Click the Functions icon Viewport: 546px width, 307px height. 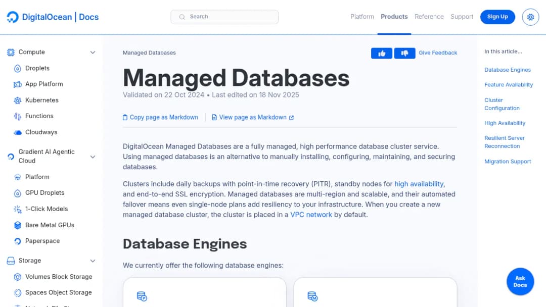(17, 117)
